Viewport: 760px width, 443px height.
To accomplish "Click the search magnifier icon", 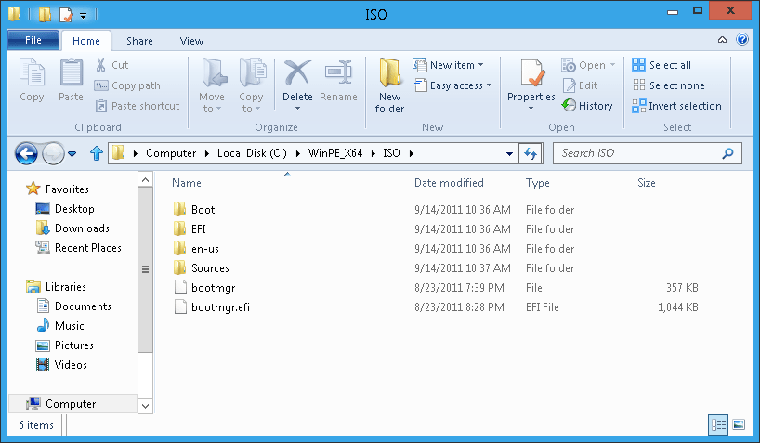I will point(727,153).
